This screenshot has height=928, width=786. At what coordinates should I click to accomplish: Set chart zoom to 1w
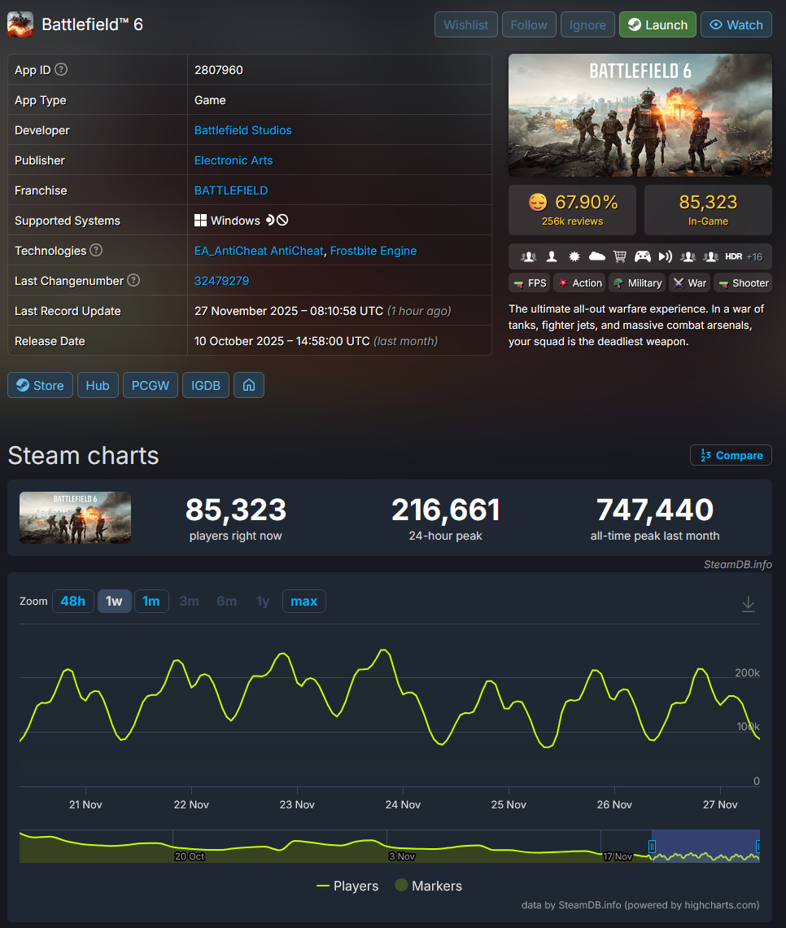(114, 602)
